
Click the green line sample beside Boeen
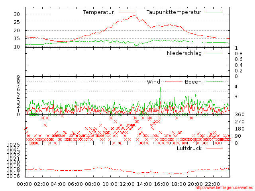click(214, 82)
